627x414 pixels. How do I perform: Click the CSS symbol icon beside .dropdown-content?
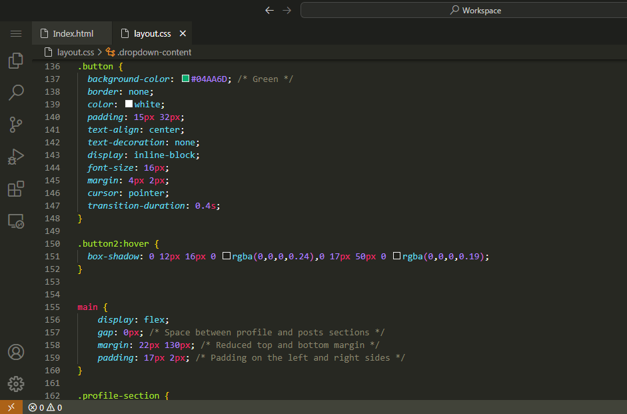[111, 53]
